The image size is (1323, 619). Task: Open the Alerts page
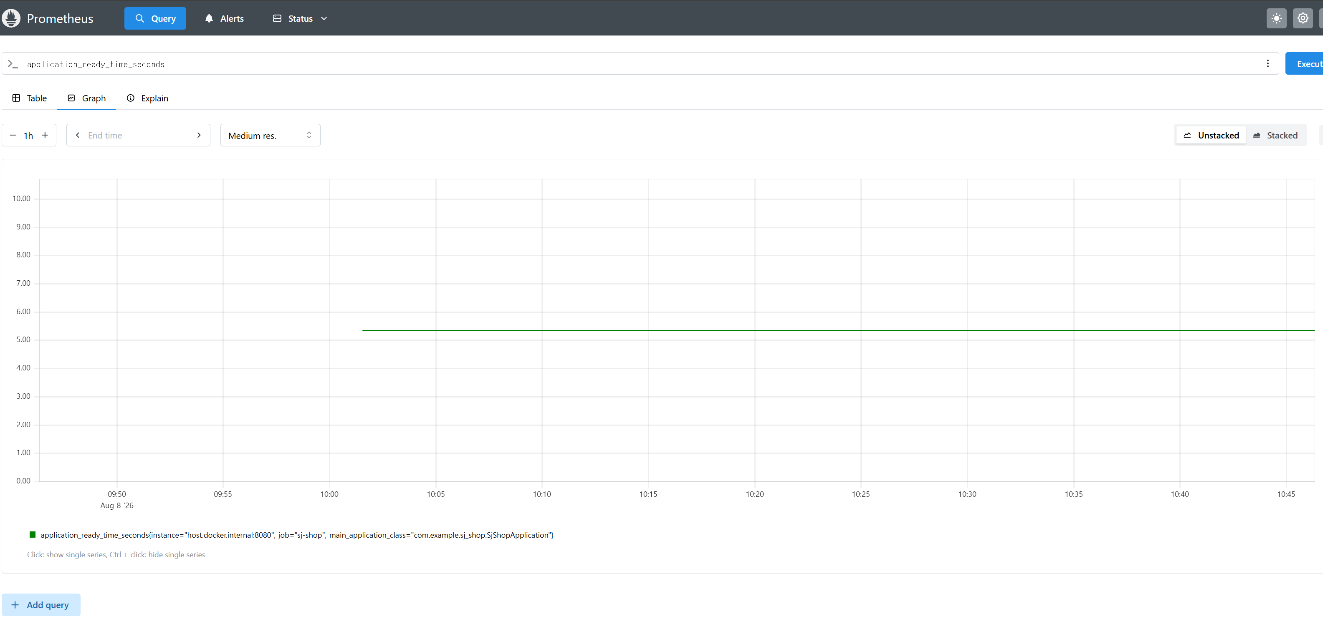[x=225, y=18]
